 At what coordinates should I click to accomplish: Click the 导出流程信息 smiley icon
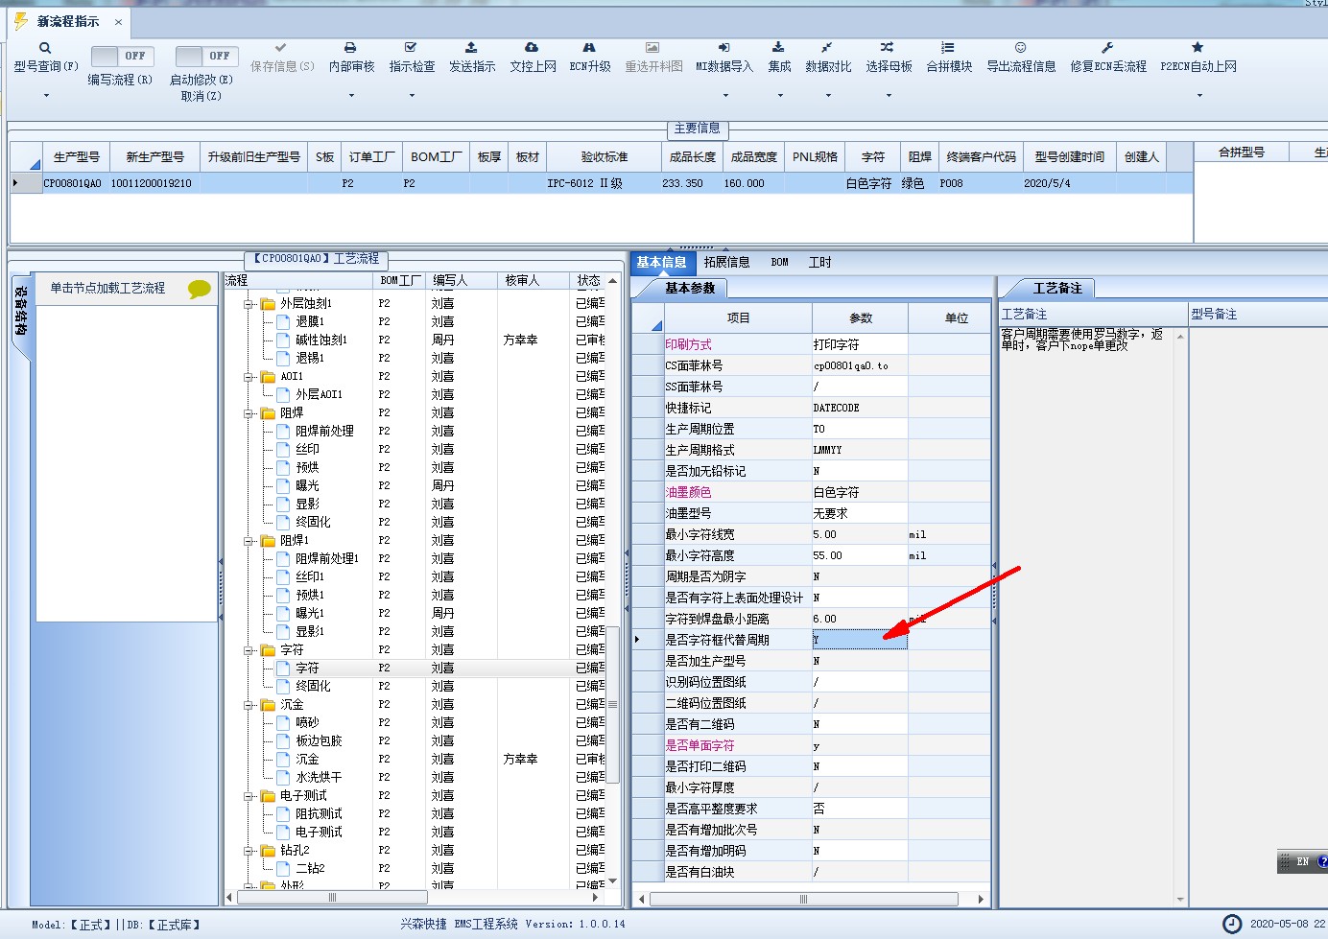[x=1021, y=47]
